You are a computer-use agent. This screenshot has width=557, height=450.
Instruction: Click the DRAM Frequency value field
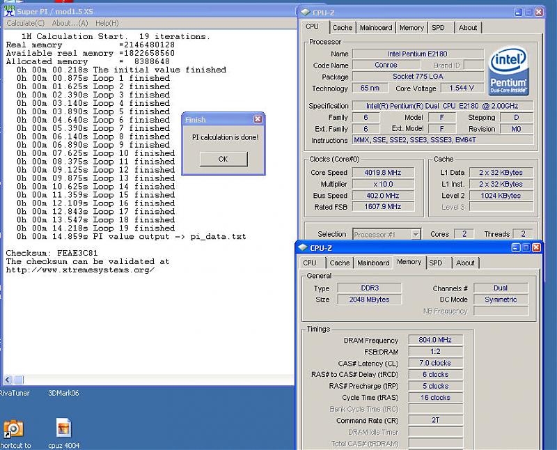(436, 340)
